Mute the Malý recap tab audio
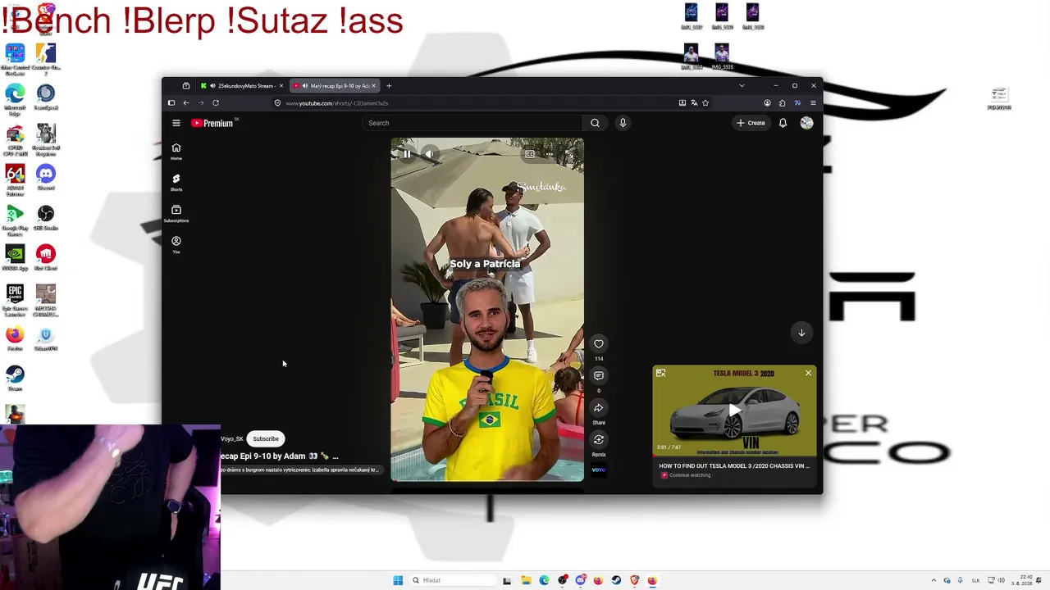The width and height of the screenshot is (1050, 590). click(x=304, y=86)
